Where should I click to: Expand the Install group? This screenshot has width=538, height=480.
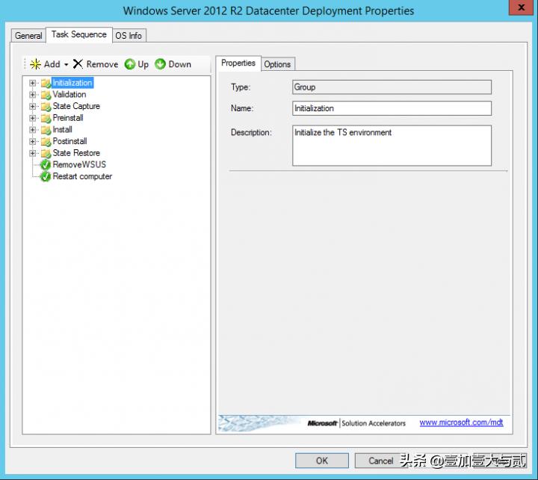pos(33,130)
